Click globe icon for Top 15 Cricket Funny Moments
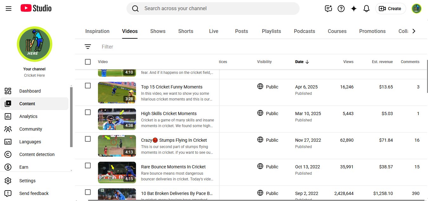 click(260, 86)
